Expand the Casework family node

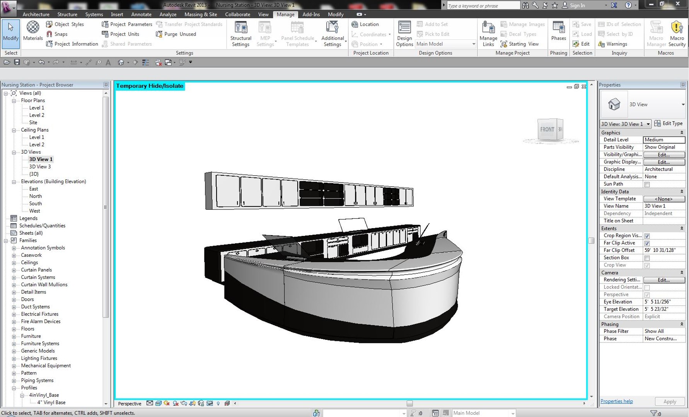14,256
